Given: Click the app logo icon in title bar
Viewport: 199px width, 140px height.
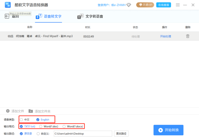Looking at the screenshot, I should tap(7, 5).
